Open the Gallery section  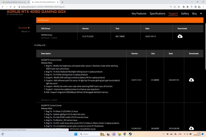tap(185, 13)
